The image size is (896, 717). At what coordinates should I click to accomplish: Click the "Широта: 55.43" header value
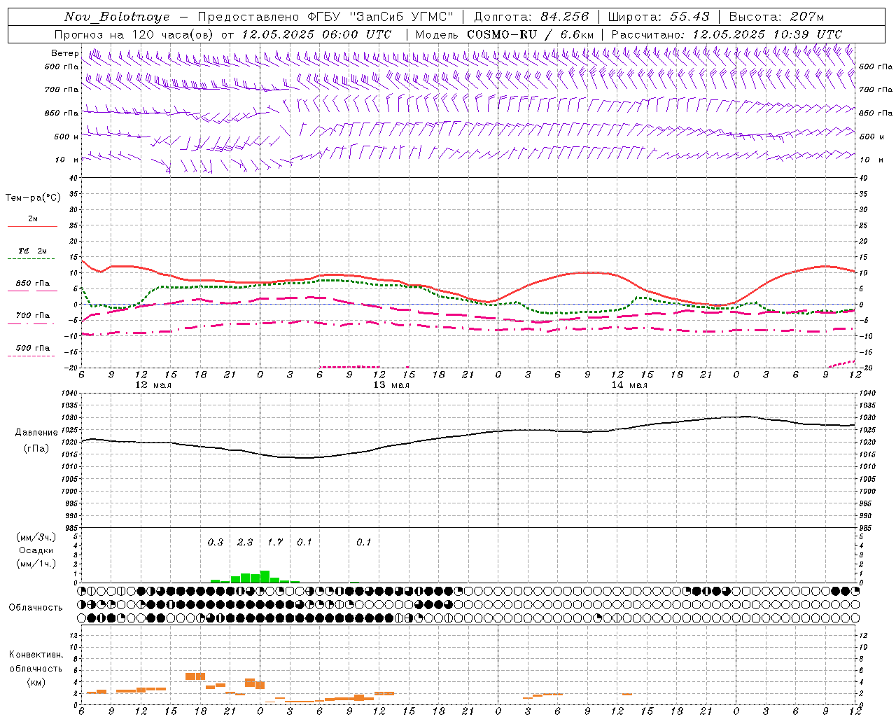click(x=659, y=17)
